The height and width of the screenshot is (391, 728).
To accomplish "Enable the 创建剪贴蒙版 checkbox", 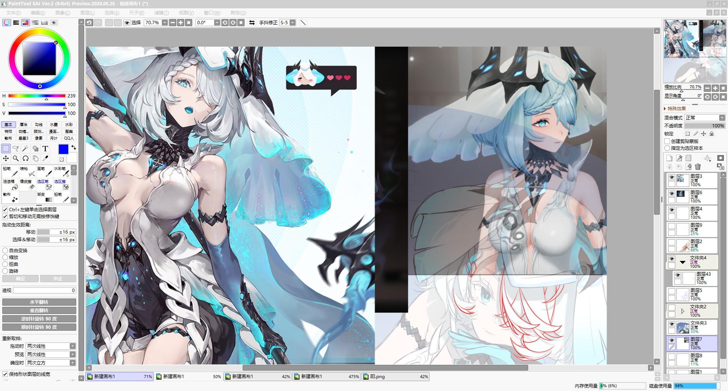I will click(x=667, y=141).
